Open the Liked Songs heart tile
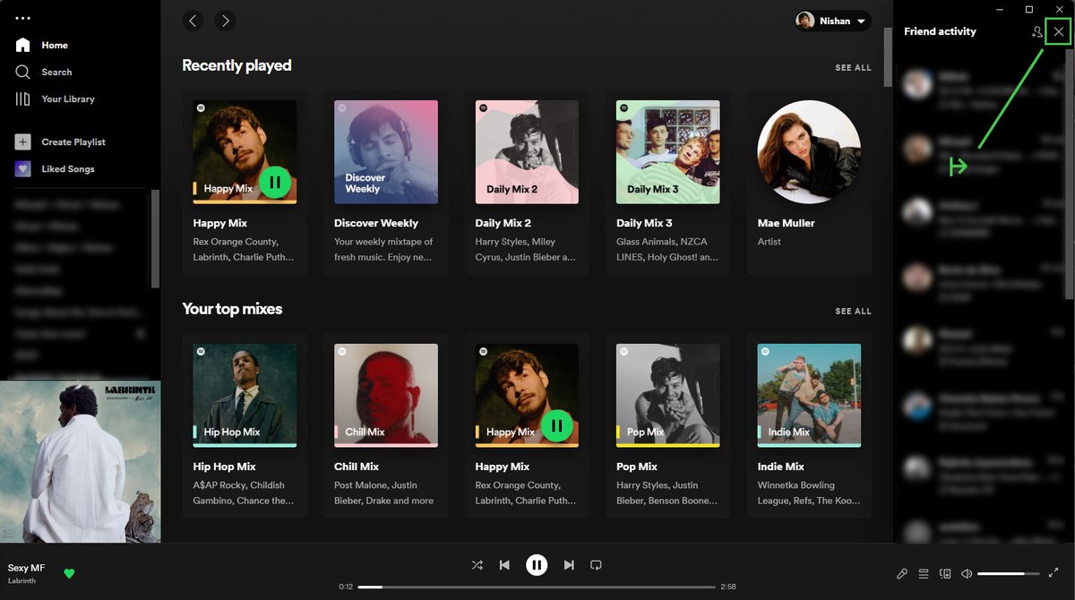The width and height of the screenshot is (1075, 600). (x=23, y=168)
